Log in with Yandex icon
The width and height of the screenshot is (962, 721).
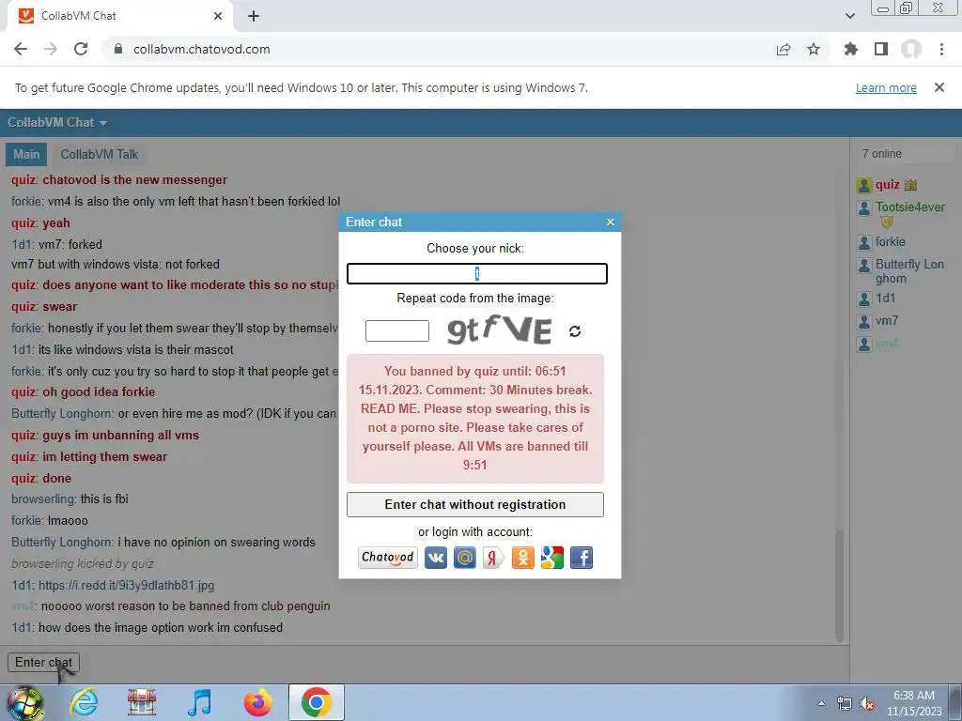point(493,558)
